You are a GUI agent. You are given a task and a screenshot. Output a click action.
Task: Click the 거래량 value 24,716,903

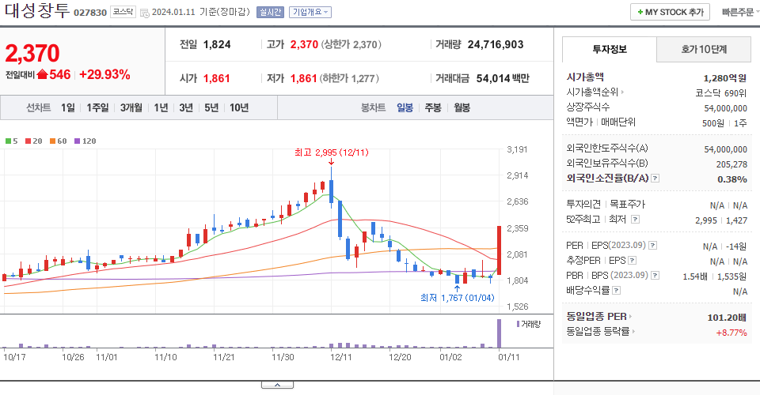pos(496,44)
